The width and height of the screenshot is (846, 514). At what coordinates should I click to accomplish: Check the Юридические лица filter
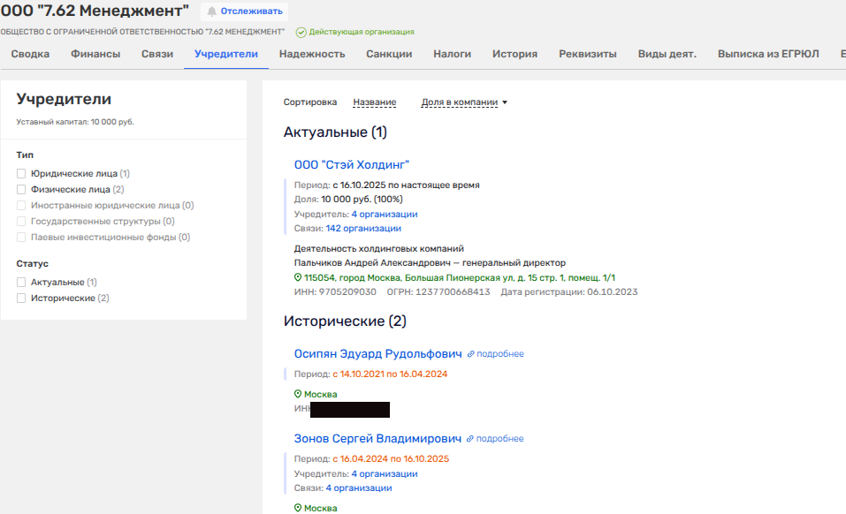click(x=21, y=174)
